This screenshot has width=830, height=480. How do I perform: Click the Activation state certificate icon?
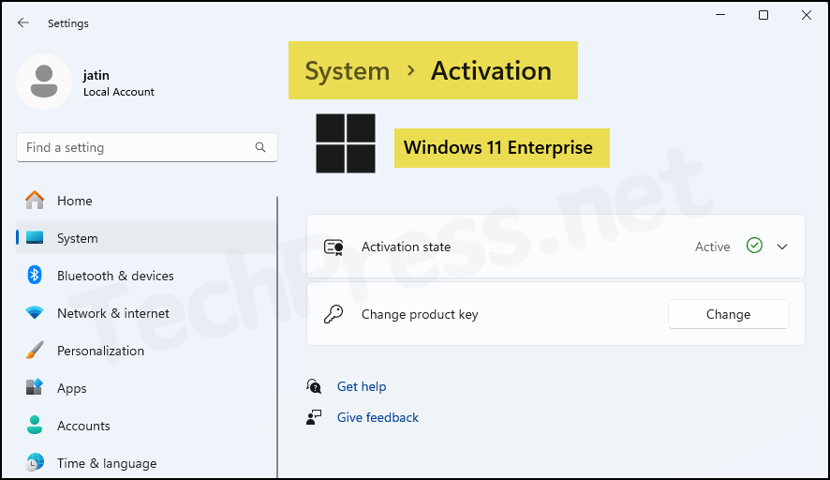(x=333, y=247)
